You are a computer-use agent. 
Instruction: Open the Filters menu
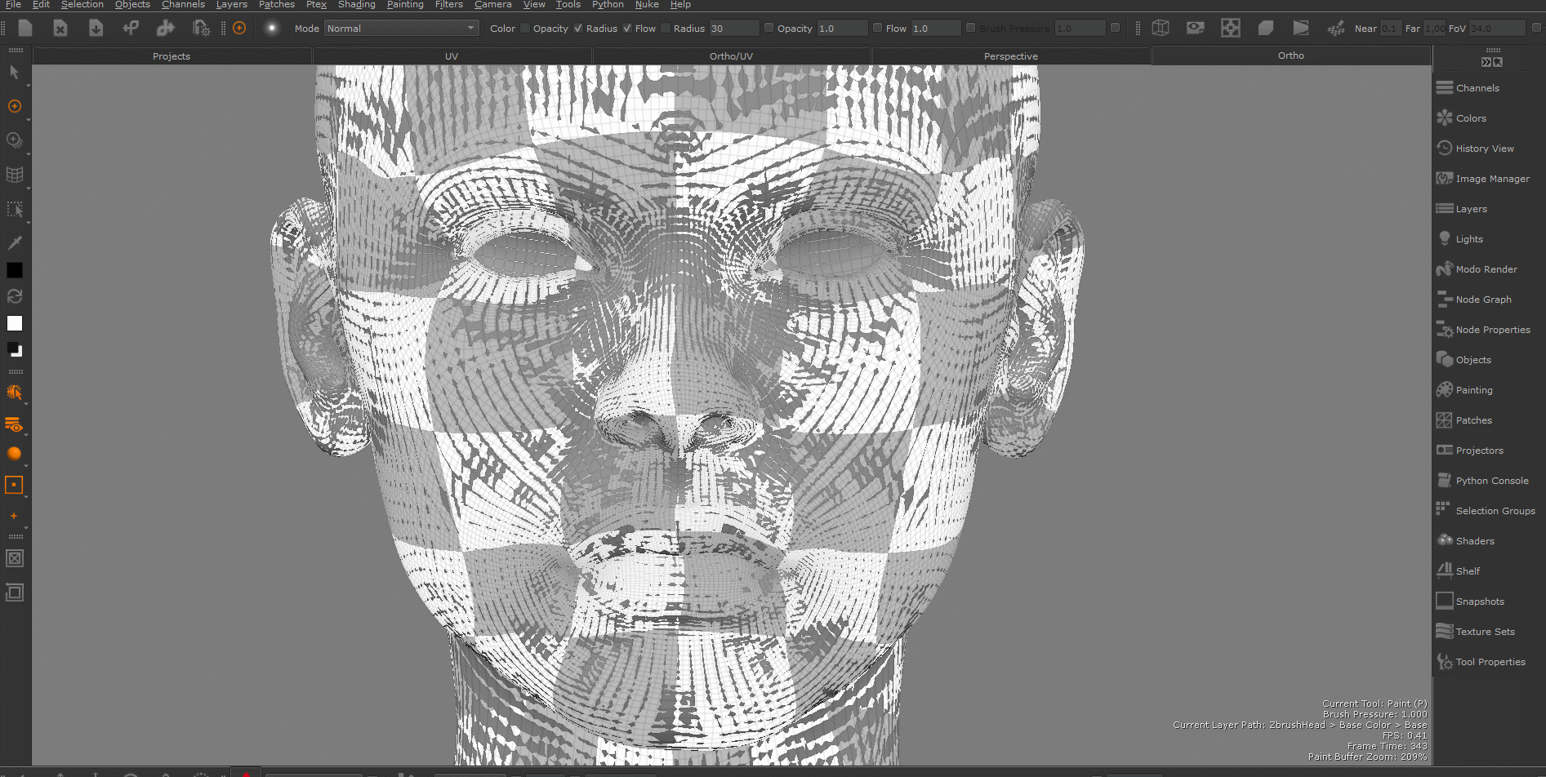click(449, 5)
